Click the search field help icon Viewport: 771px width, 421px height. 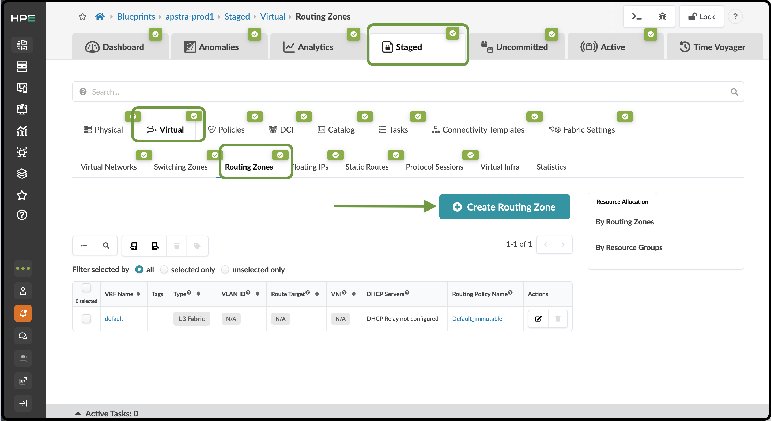(x=83, y=92)
